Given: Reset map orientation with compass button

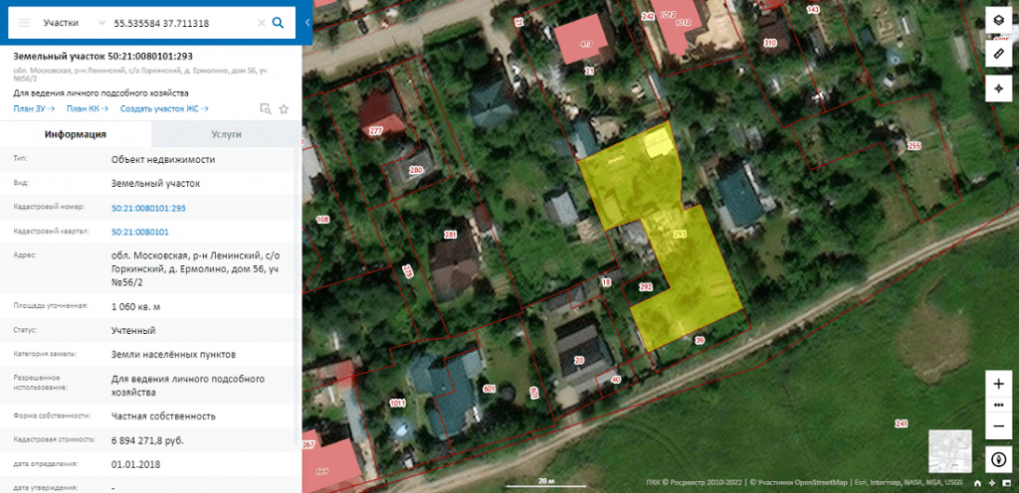Looking at the screenshot, I should [998, 459].
